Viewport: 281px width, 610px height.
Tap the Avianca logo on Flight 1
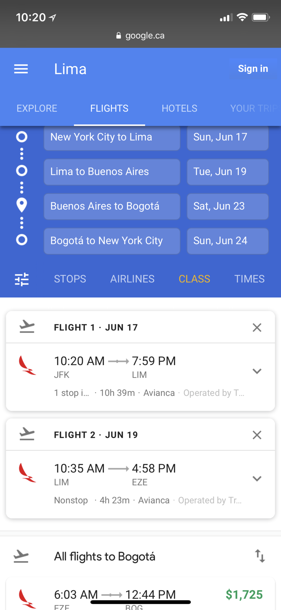27,365
